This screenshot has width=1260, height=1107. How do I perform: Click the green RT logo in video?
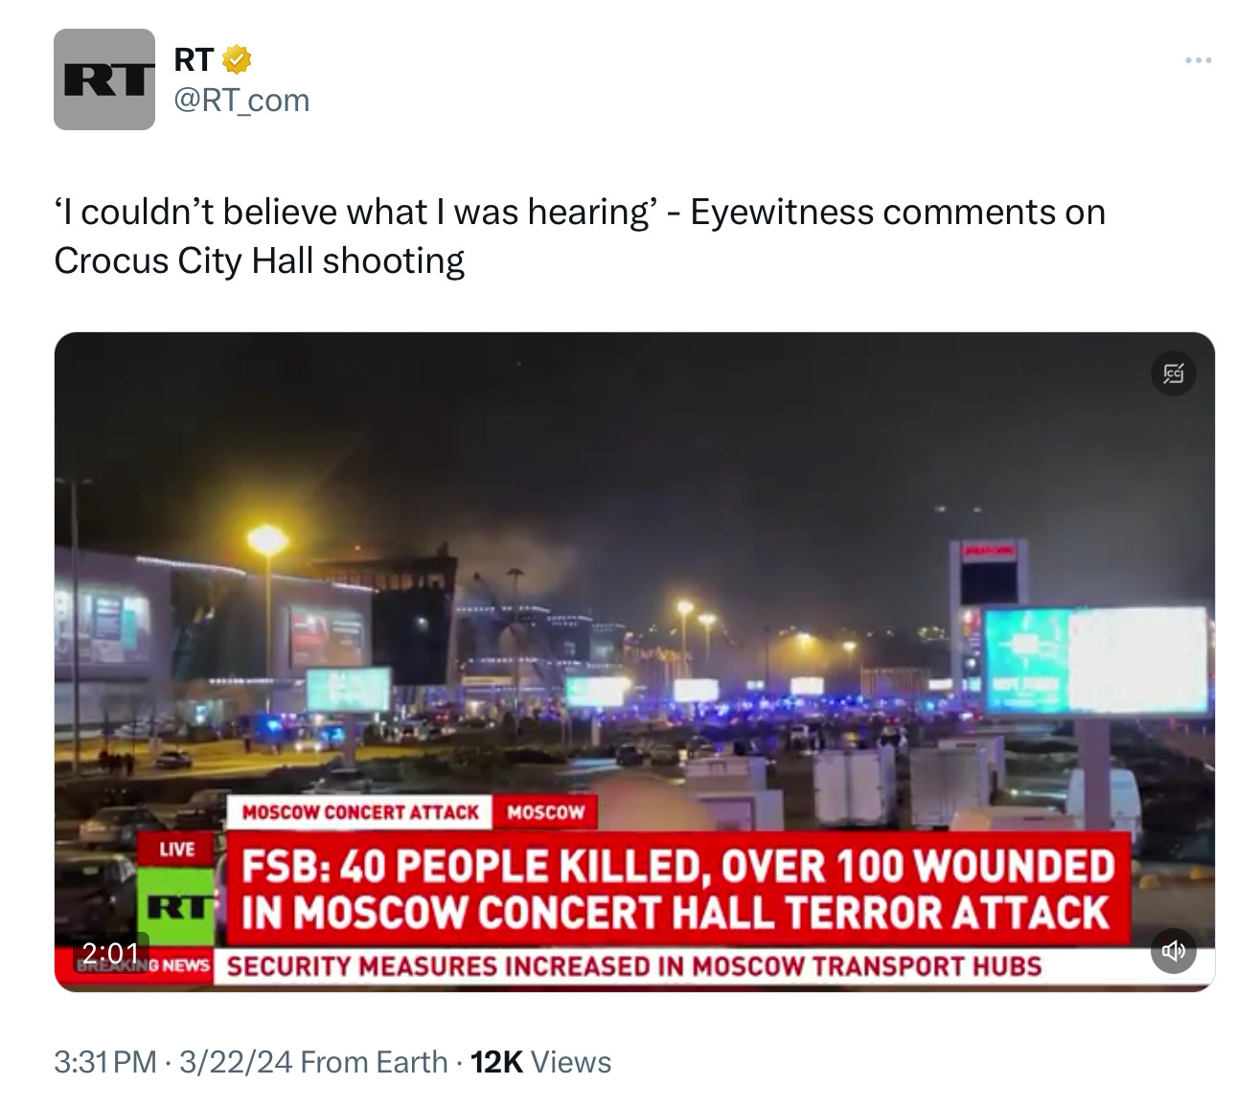pos(177,907)
